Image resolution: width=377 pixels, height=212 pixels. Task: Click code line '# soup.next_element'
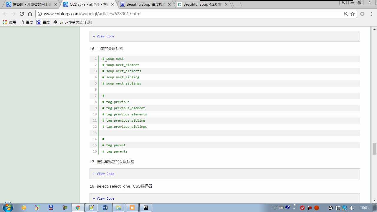(121, 65)
